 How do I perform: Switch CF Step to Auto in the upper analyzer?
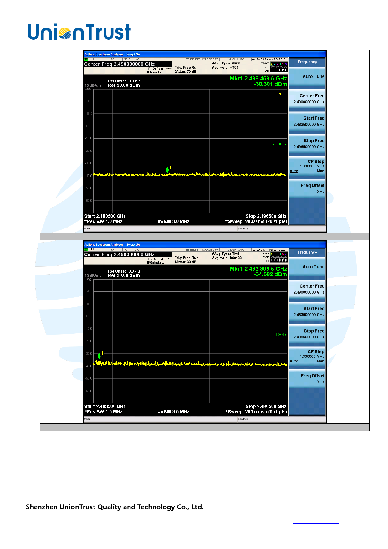pyautogui.click(x=294, y=171)
